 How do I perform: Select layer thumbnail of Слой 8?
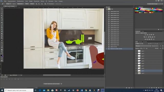click(139, 68)
